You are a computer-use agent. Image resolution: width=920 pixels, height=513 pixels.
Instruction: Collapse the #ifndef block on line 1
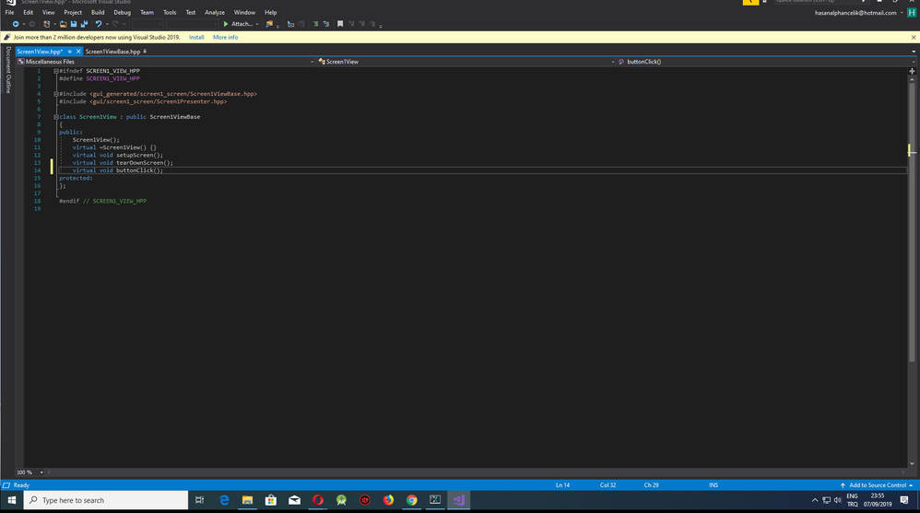pyautogui.click(x=56, y=71)
